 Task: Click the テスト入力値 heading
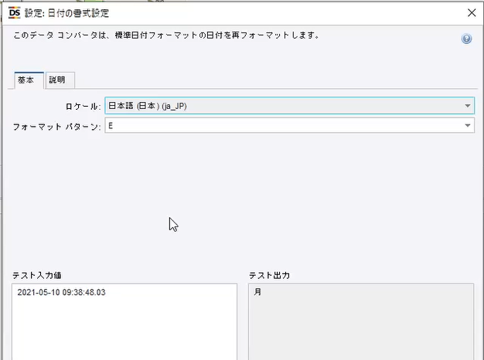[37, 275]
